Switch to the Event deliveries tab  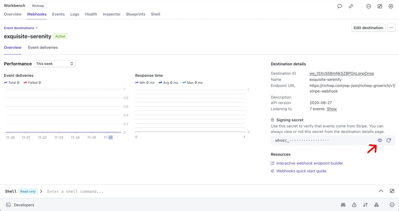point(43,47)
